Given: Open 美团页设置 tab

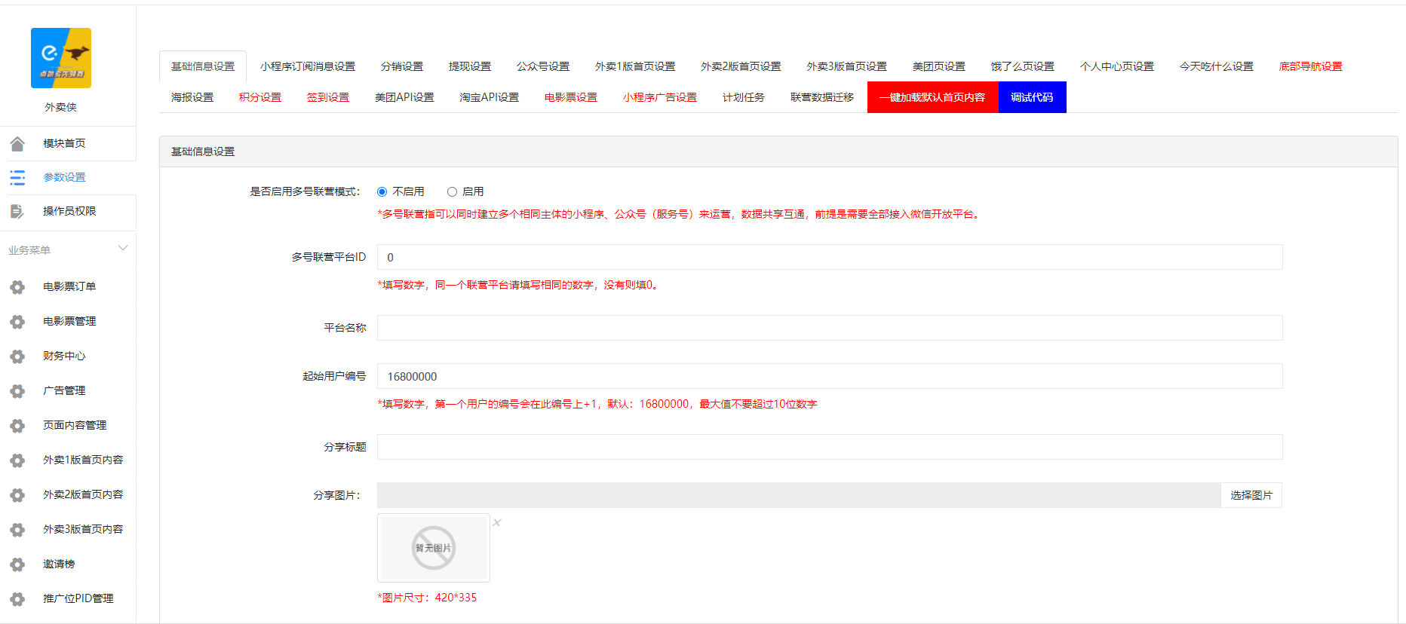Looking at the screenshot, I should (939, 66).
